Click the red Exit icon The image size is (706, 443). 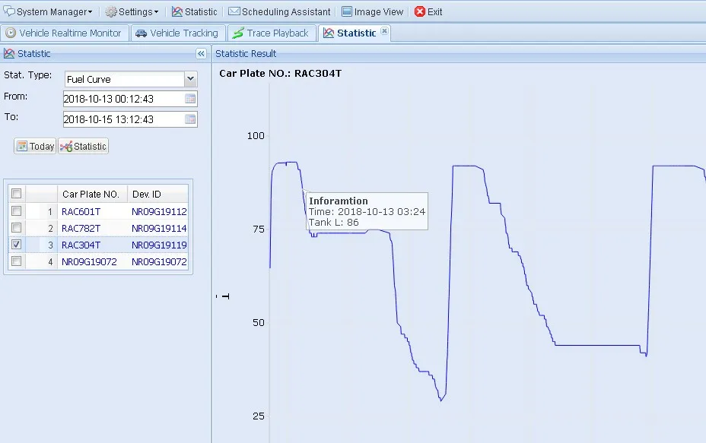pos(420,12)
